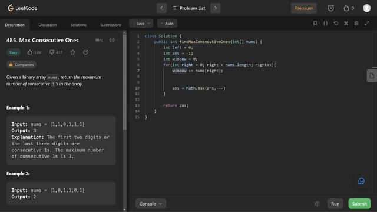
Task: Click the circle icon next to Hint
Action: (x=112, y=40)
